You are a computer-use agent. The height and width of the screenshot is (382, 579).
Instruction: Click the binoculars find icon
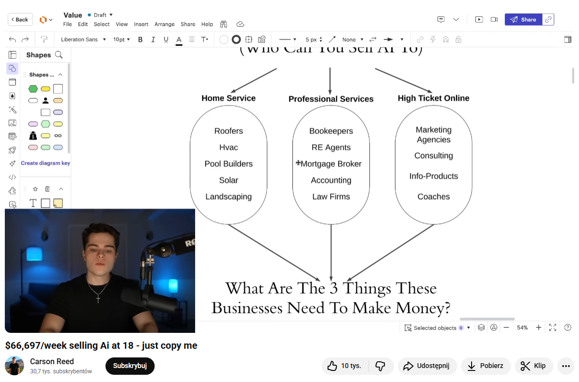[x=224, y=24]
